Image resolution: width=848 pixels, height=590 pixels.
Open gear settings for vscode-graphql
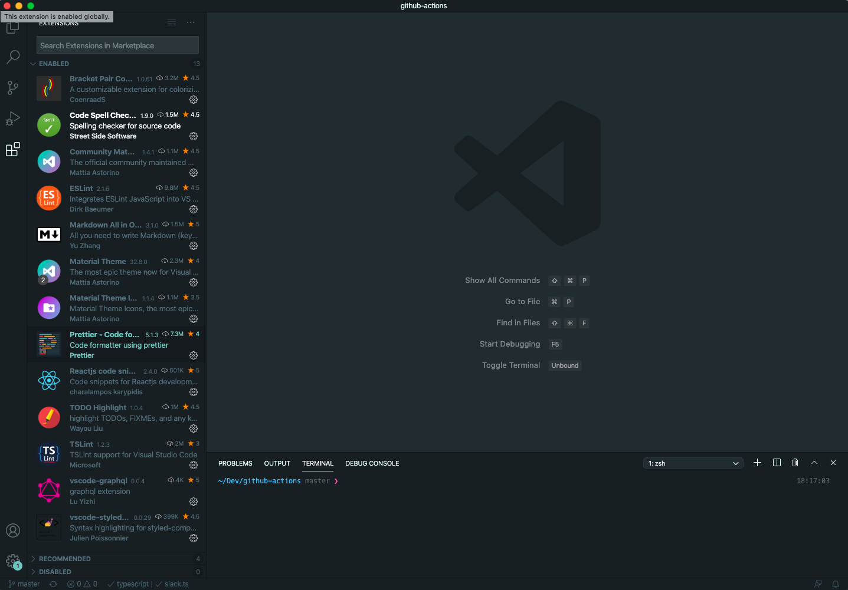(194, 502)
